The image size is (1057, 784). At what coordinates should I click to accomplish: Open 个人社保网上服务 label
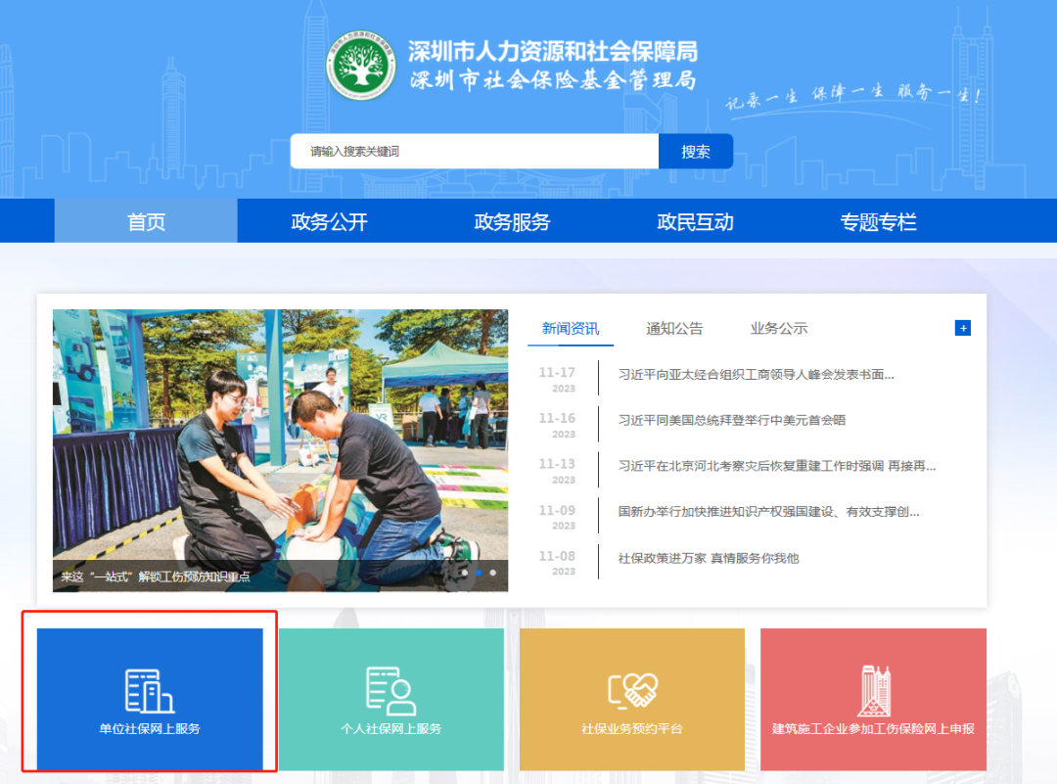point(391,729)
